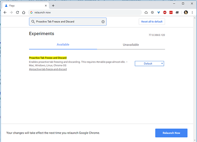Image resolution: width=197 pixels, height=142 pixels.
Task: Click the address bar showing relaunch now
Action: coord(85,12)
